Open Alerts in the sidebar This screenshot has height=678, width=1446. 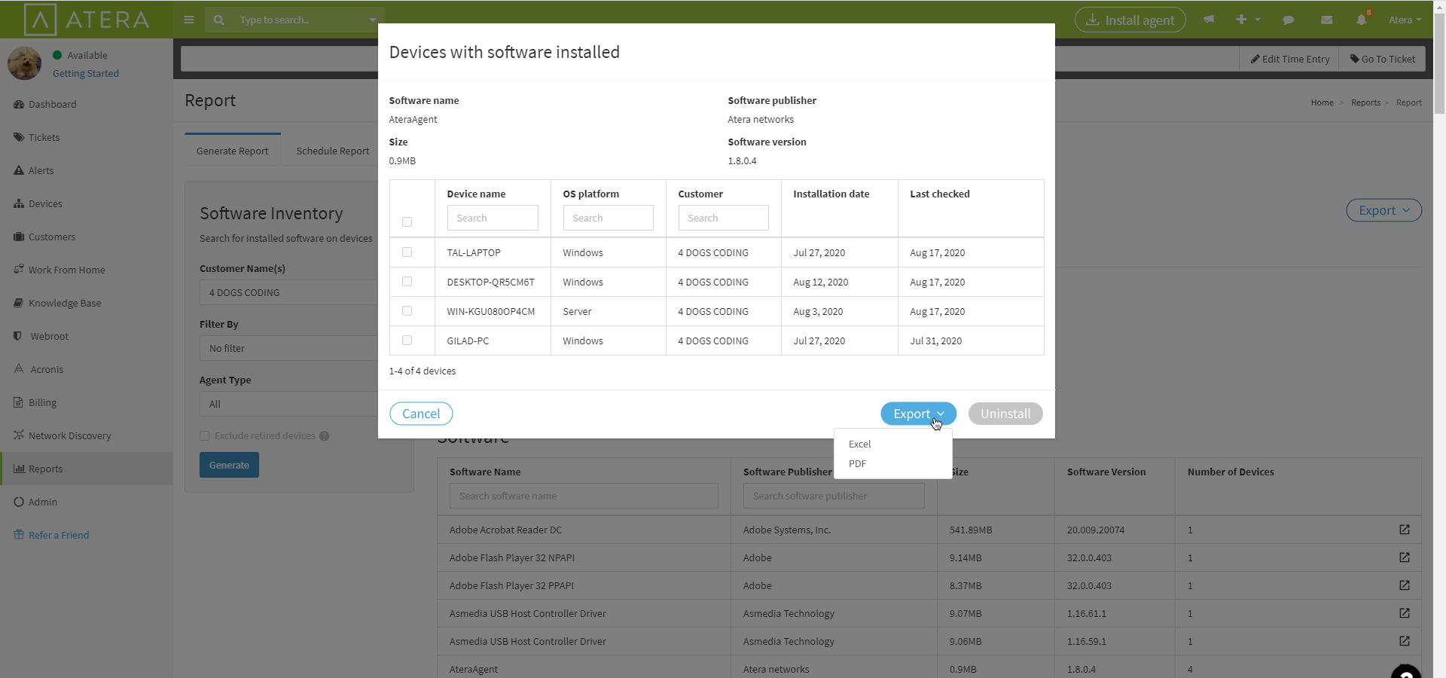point(41,170)
